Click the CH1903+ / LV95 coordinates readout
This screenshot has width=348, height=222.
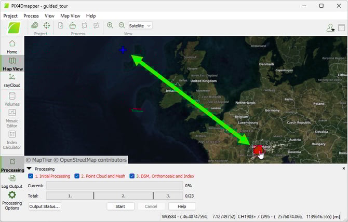[x=289, y=216]
